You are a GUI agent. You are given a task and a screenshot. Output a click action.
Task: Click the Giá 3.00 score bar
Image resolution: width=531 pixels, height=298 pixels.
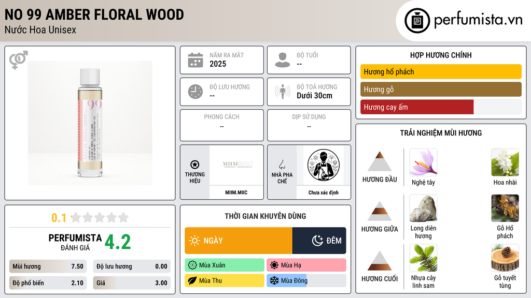click(x=132, y=283)
